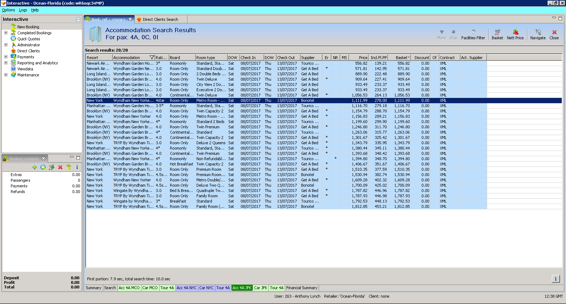Click the clock icon in Booking contents toolbar
The height and width of the screenshot is (304, 566).
(x=43, y=167)
